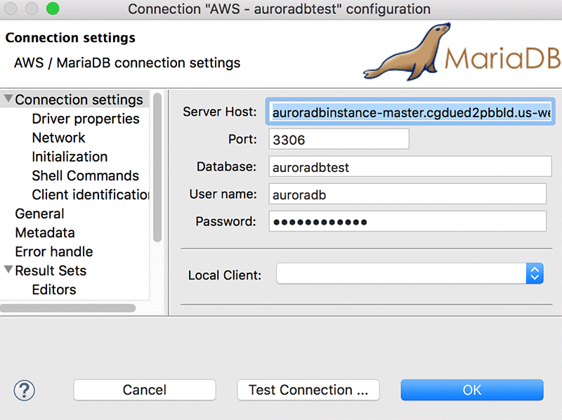This screenshot has height=420, width=562.
Task: Click into the Port field
Action: pyautogui.click(x=339, y=139)
